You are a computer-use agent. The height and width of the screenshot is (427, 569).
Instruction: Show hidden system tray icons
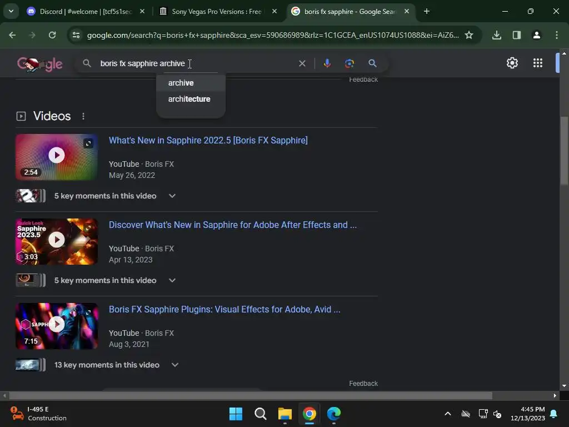[448, 414]
